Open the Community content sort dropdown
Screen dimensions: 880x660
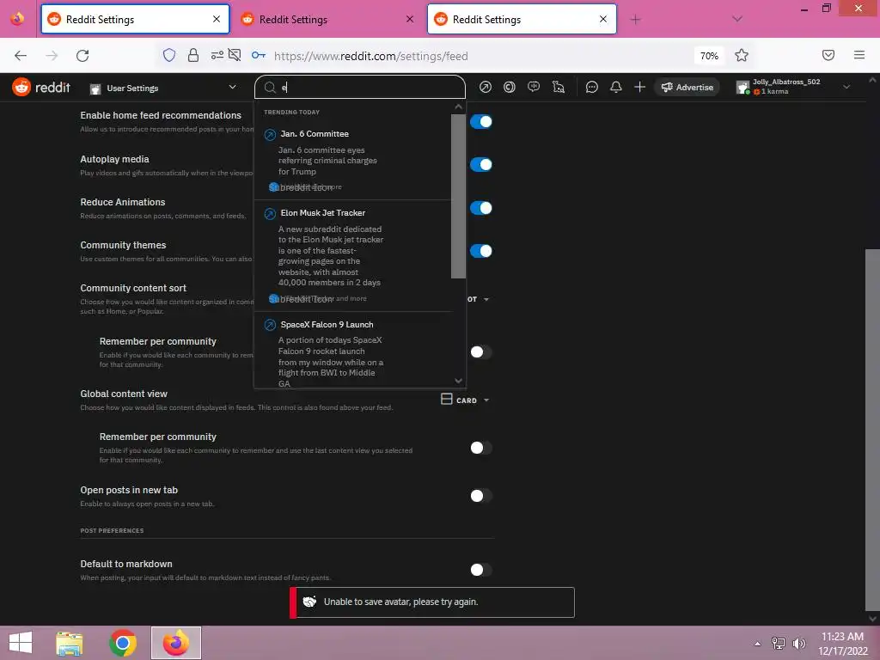(479, 299)
